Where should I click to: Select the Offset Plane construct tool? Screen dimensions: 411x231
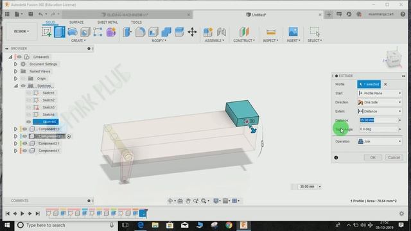(x=244, y=32)
